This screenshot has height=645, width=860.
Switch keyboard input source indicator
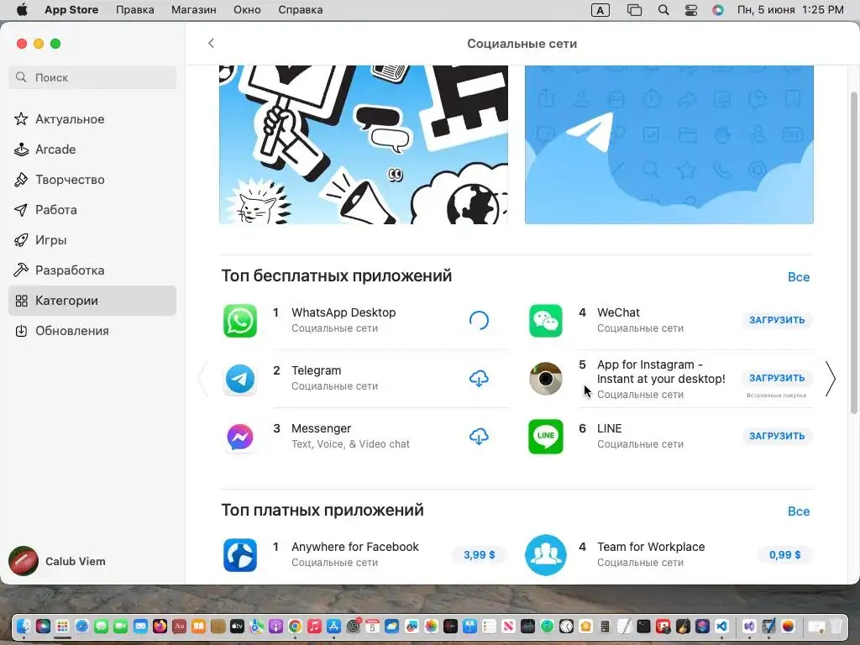click(600, 10)
